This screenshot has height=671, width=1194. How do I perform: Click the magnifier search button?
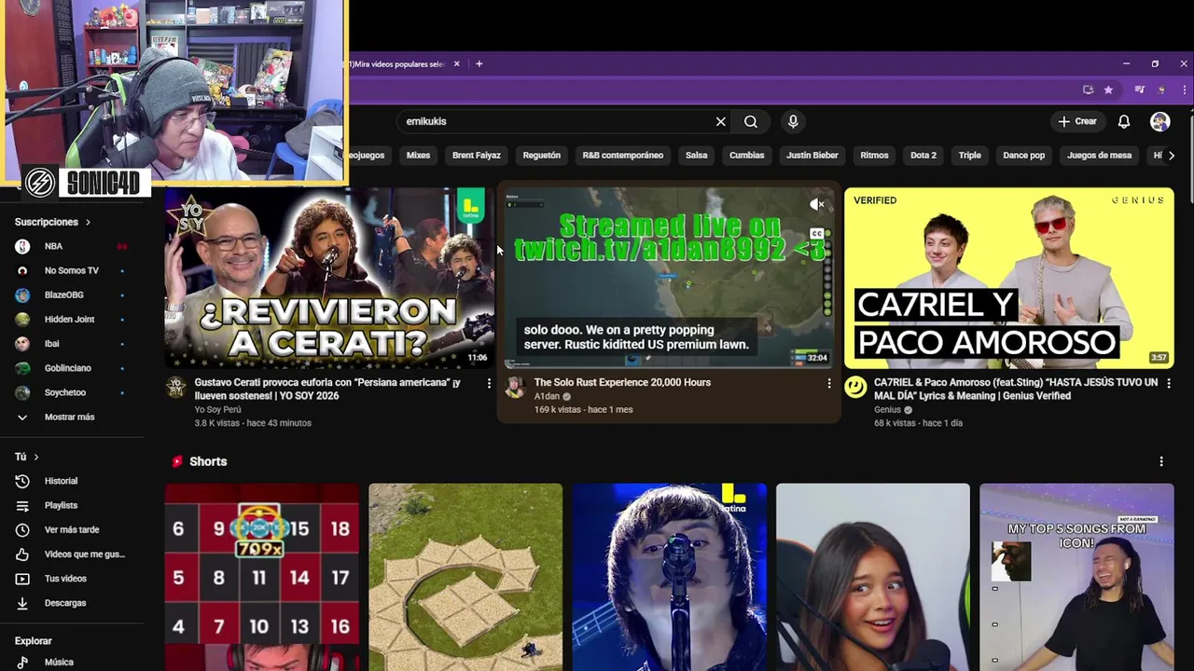tap(751, 121)
